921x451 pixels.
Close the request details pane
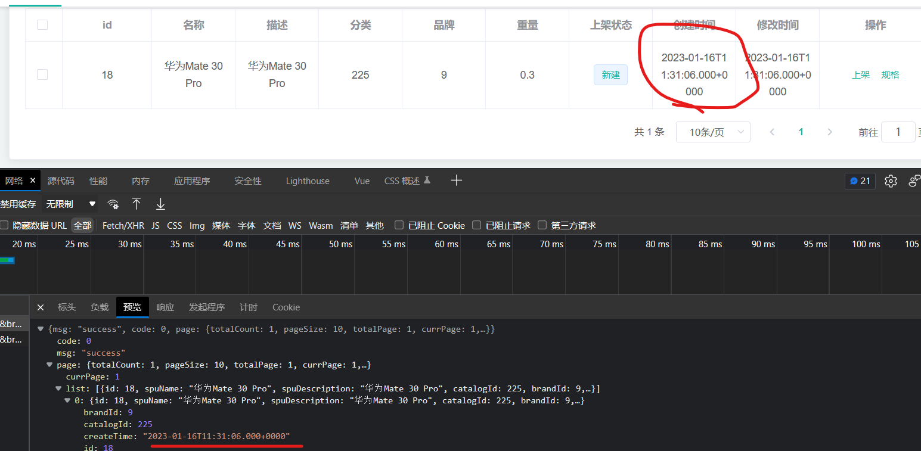pyautogui.click(x=41, y=307)
